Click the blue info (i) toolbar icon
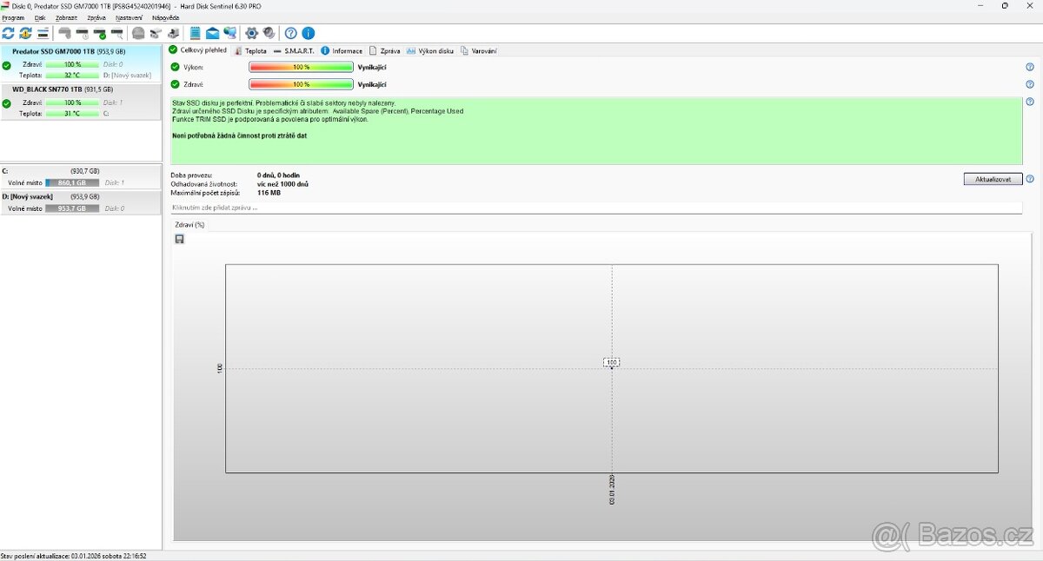 (x=308, y=33)
